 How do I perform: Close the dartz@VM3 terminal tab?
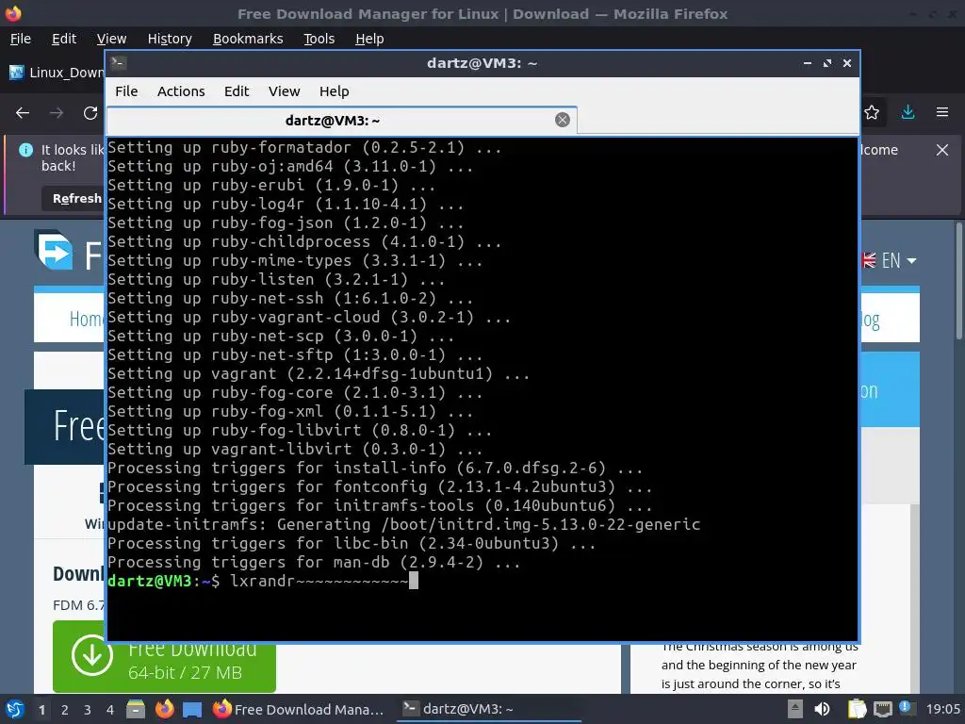coord(563,120)
